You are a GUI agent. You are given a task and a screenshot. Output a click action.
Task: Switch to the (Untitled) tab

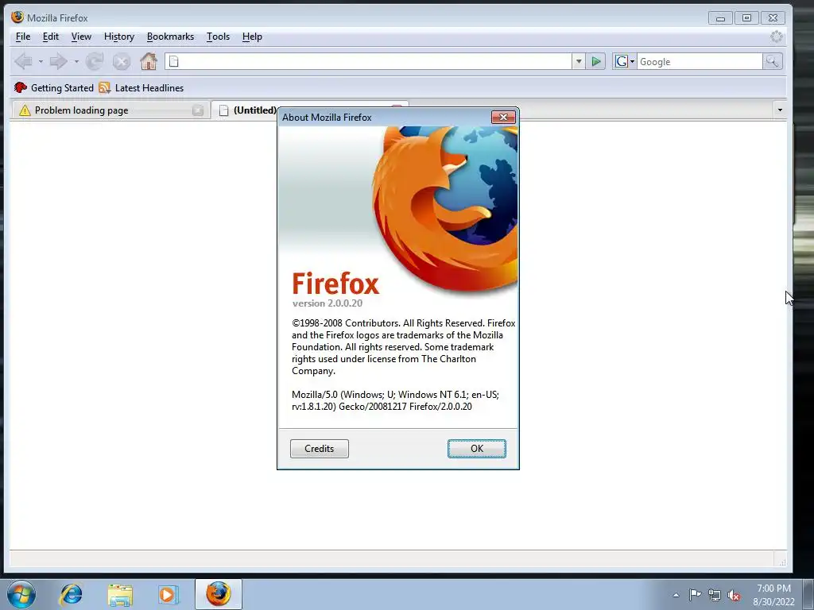point(248,110)
